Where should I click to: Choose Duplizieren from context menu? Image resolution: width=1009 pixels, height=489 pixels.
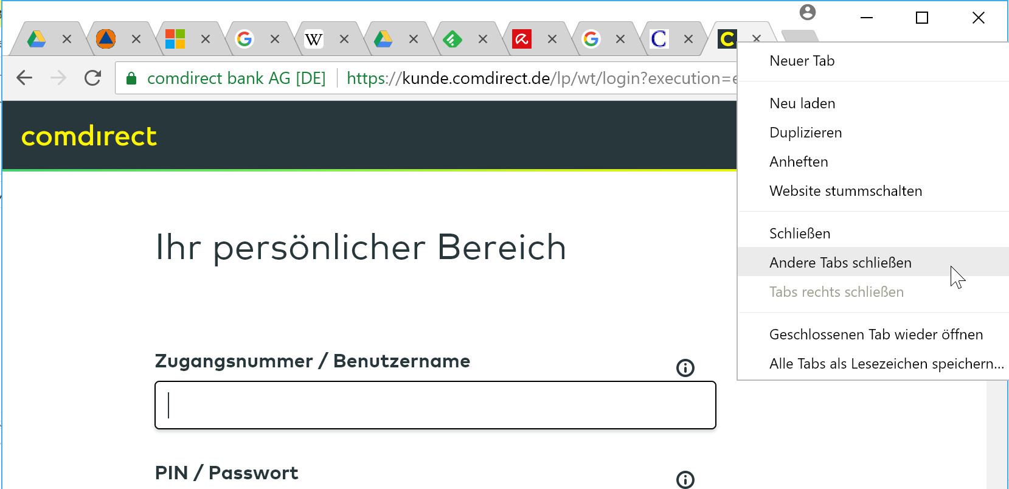tap(873, 133)
